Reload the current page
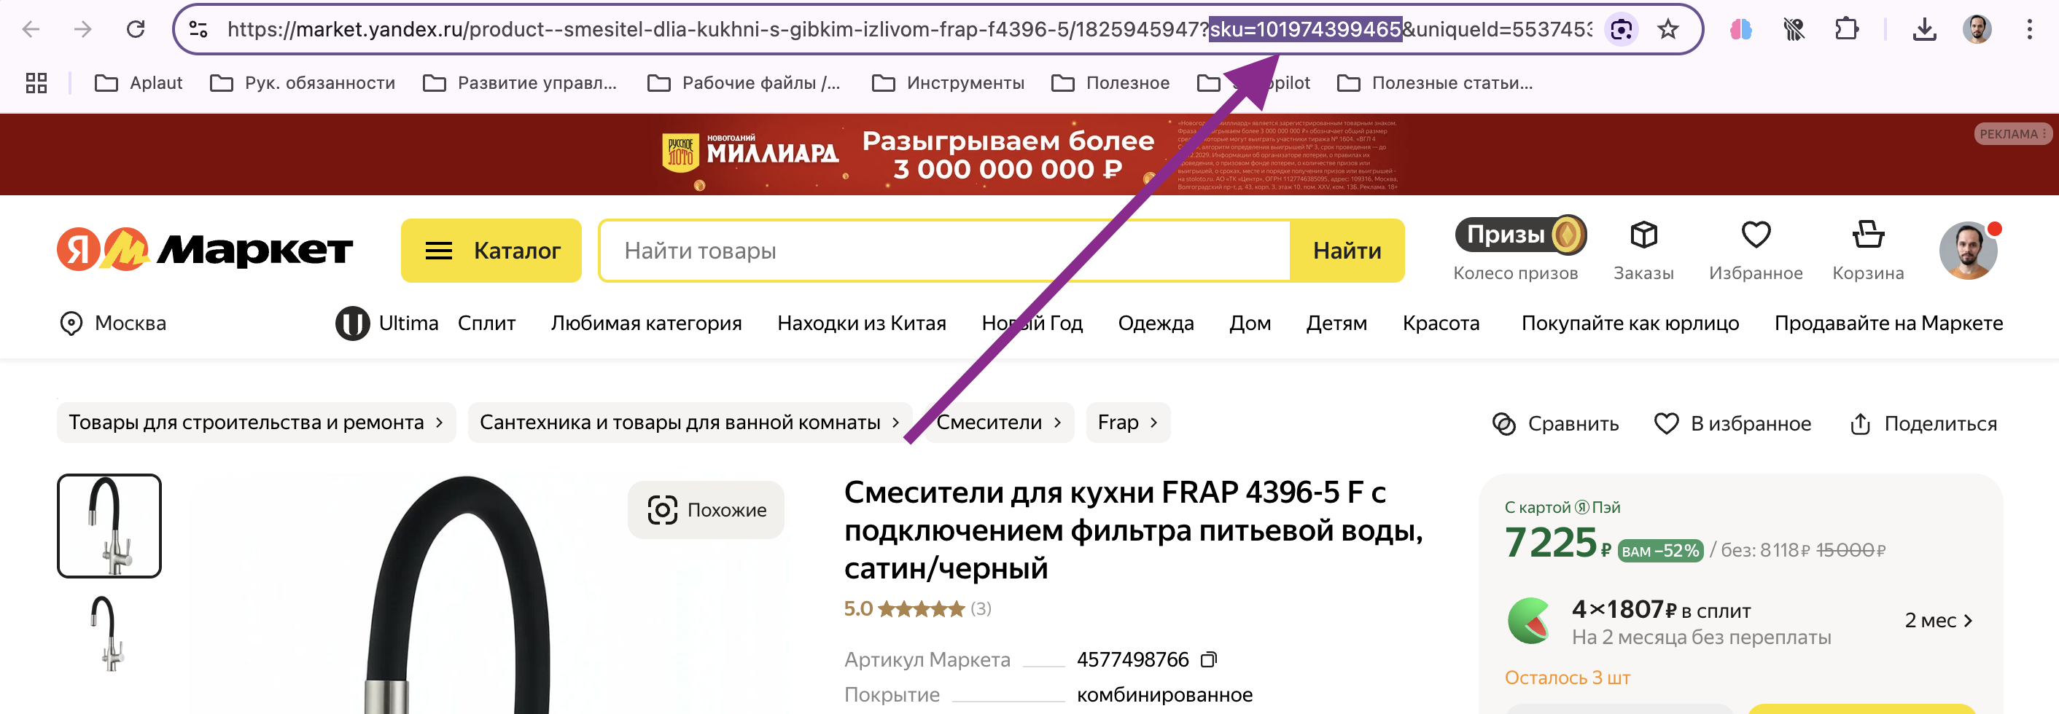 click(x=136, y=30)
